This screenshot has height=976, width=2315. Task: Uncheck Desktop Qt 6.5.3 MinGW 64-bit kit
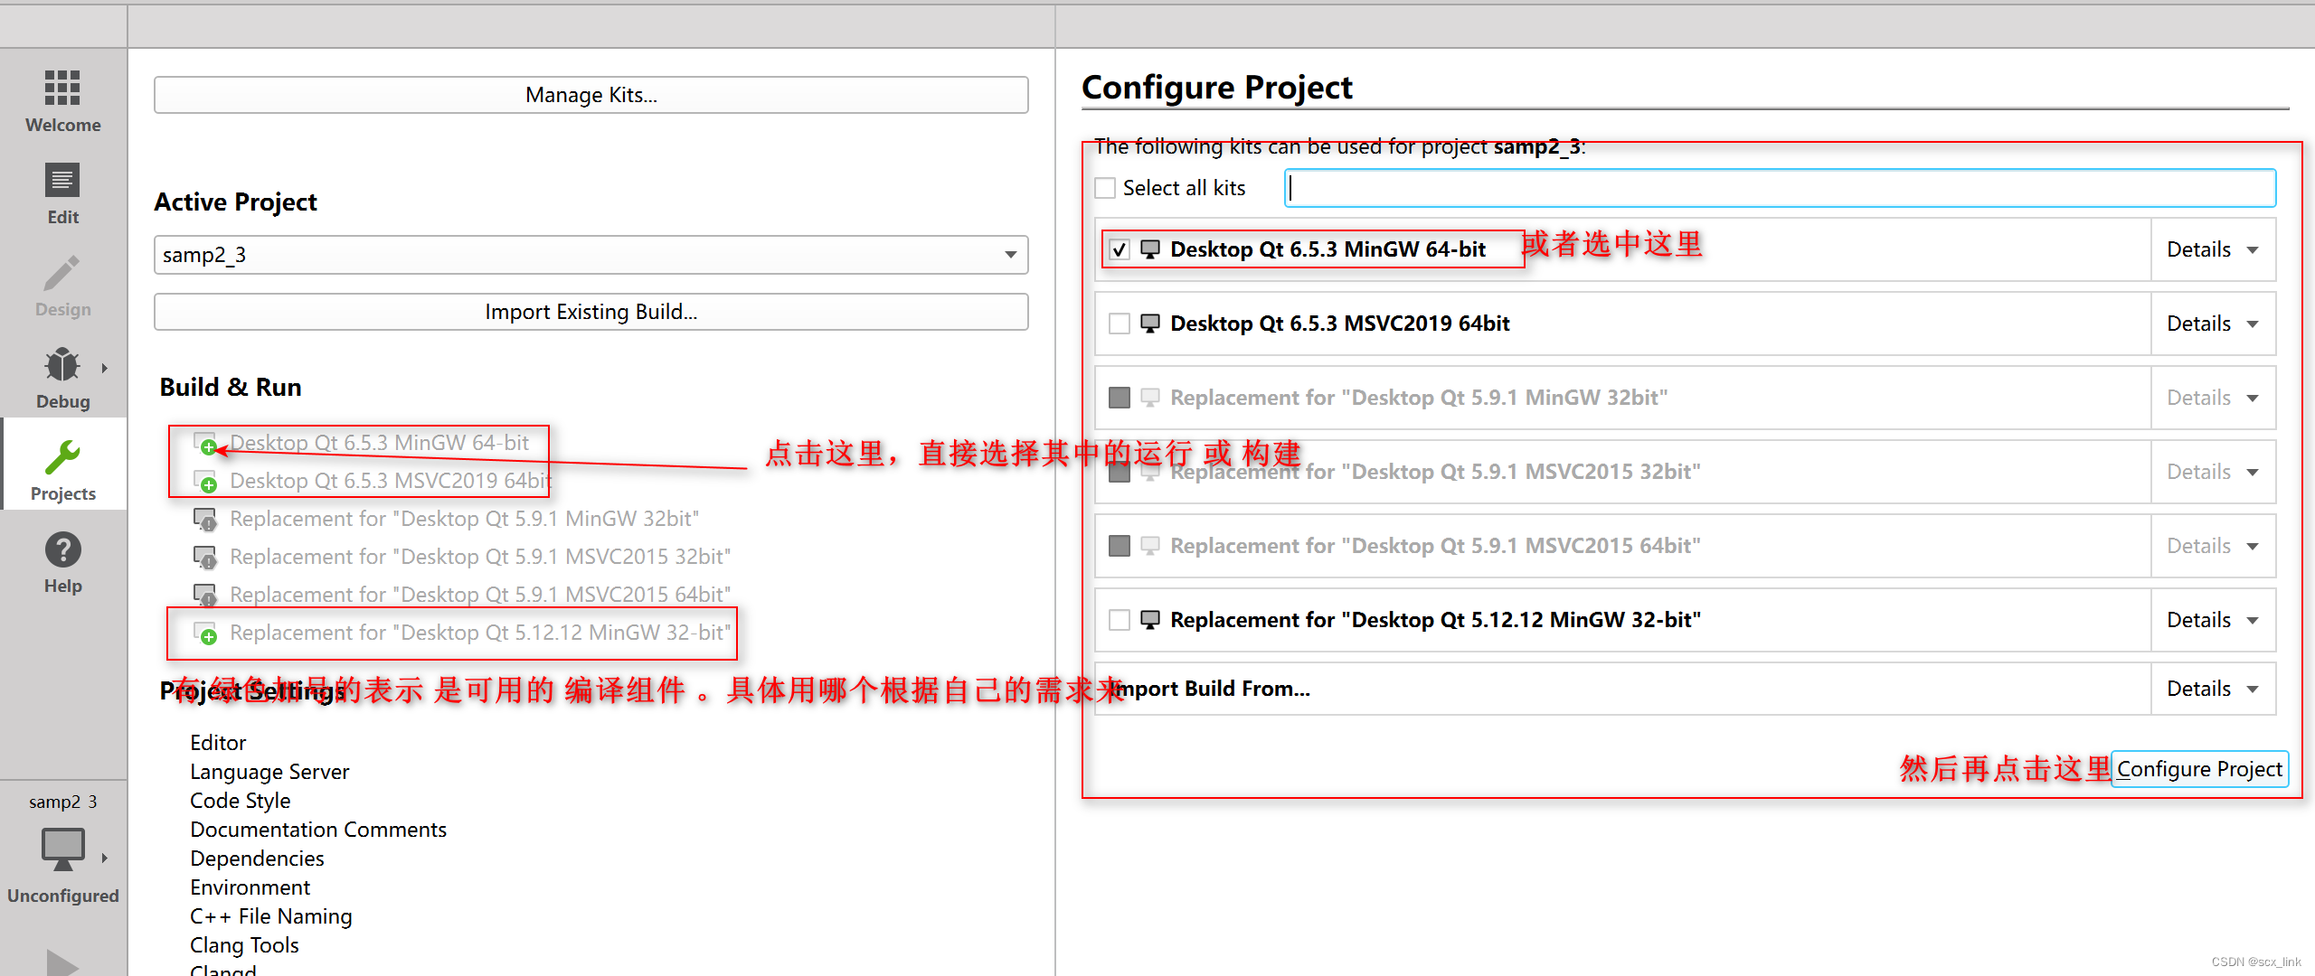click(1120, 249)
